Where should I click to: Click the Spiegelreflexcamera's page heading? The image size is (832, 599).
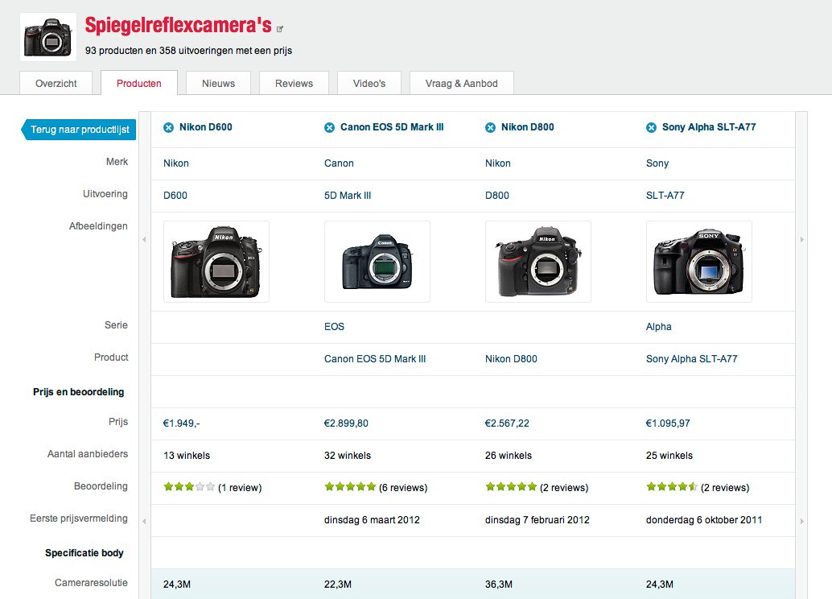pyautogui.click(x=179, y=26)
